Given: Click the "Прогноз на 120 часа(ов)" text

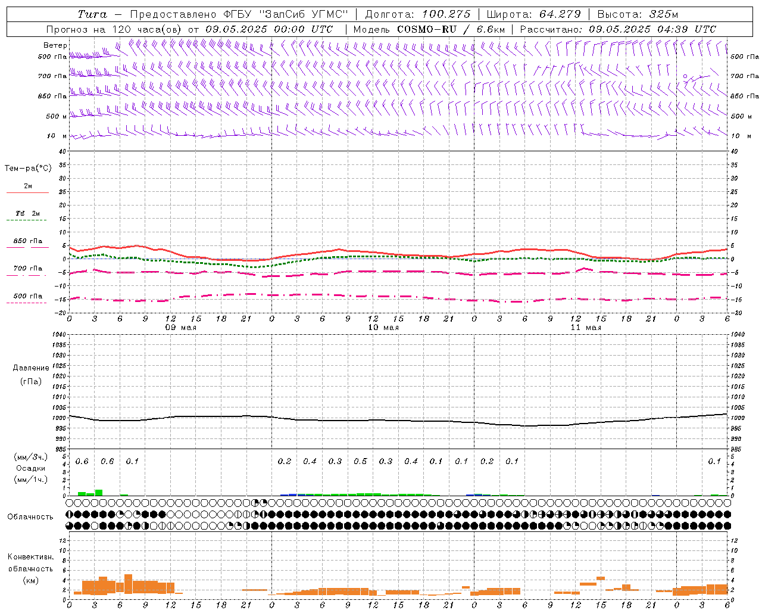Looking at the screenshot, I should click(x=115, y=29).
